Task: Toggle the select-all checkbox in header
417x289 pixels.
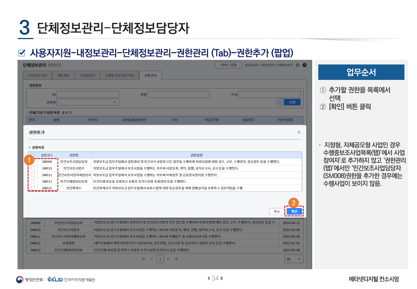Action: point(33,155)
